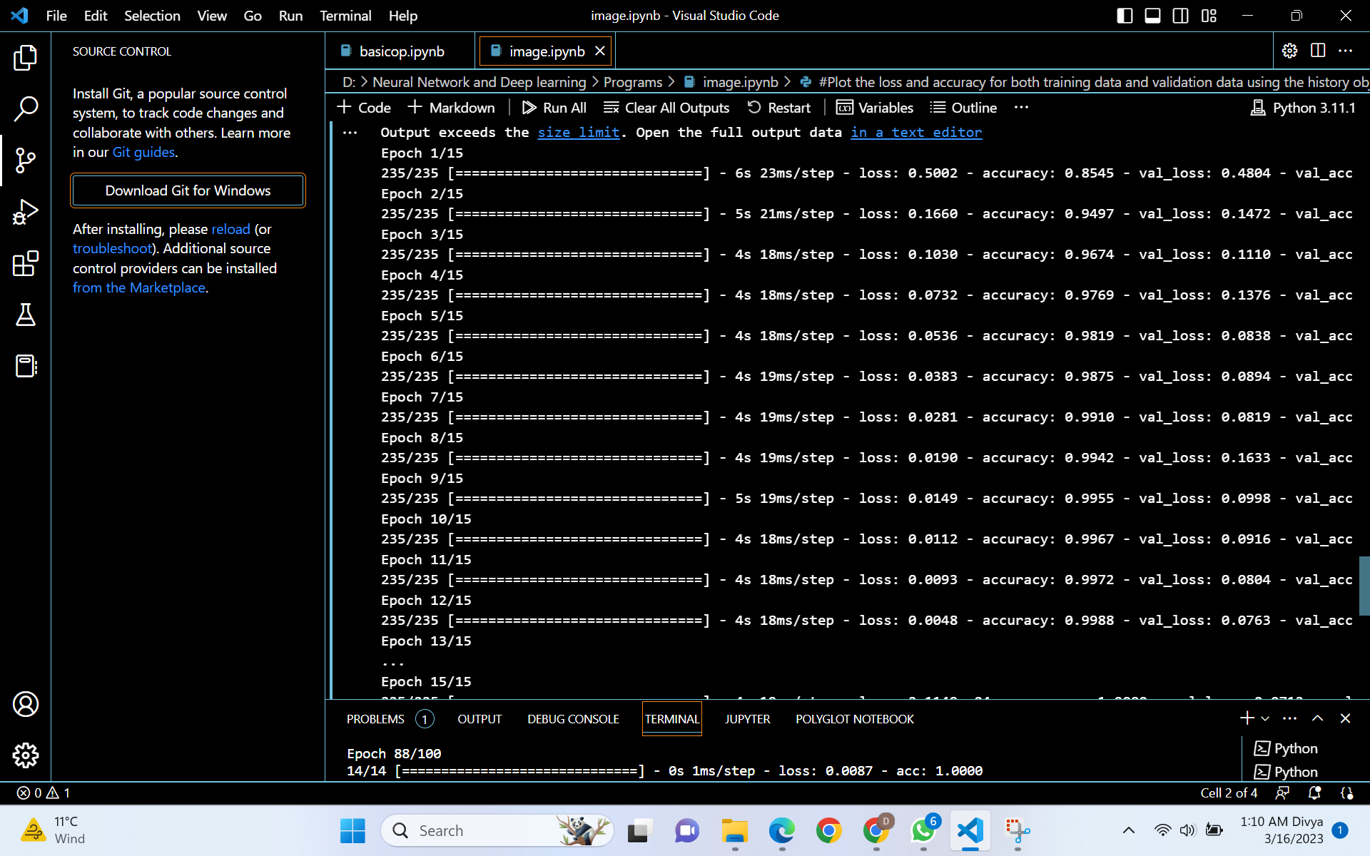Image resolution: width=1370 pixels, height=856 pixels.
Task: Open the Run menu
Action: [x=290, y=16]
